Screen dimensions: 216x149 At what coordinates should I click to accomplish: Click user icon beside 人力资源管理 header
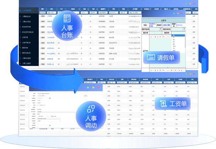coord(20,11)
